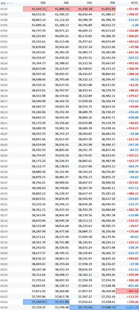Select the 終値 column header

113,3
